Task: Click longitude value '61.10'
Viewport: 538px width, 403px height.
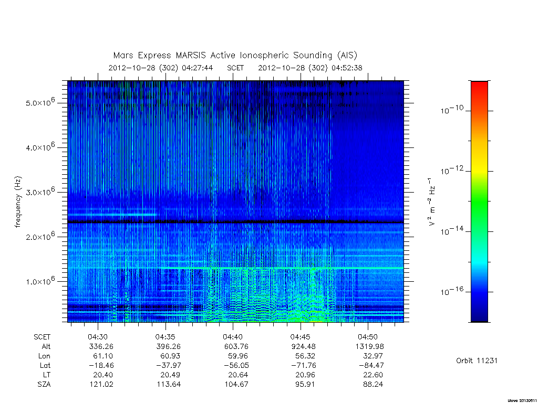Action: (x=103, y=356)
